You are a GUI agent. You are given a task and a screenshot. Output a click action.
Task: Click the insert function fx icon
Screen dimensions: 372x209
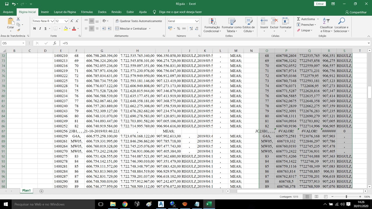point(55,43)
